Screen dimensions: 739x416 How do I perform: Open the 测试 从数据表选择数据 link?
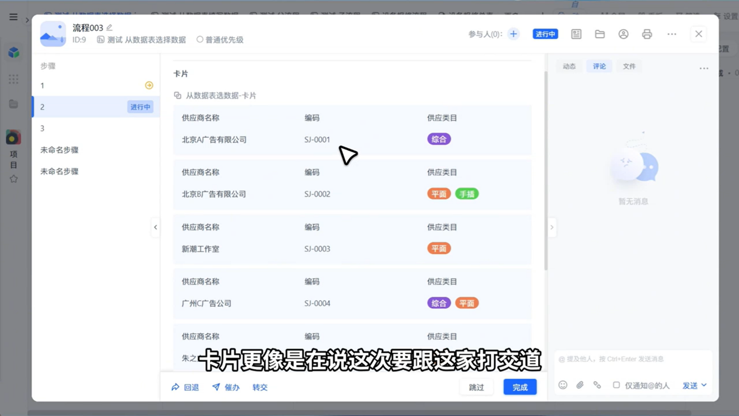[142, 40]
